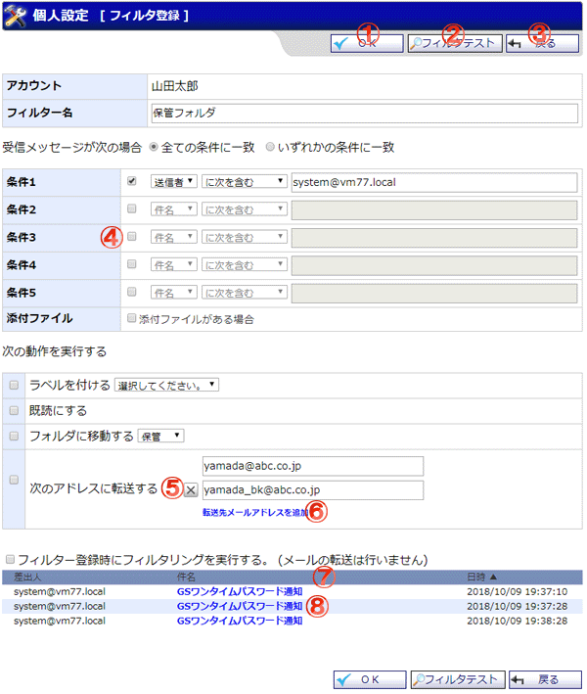
Task: Click the 条件2 value text field
Action: 434,210
